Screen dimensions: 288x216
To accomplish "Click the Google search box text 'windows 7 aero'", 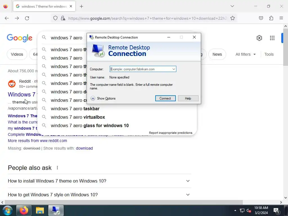I will (x=66, y=38).
